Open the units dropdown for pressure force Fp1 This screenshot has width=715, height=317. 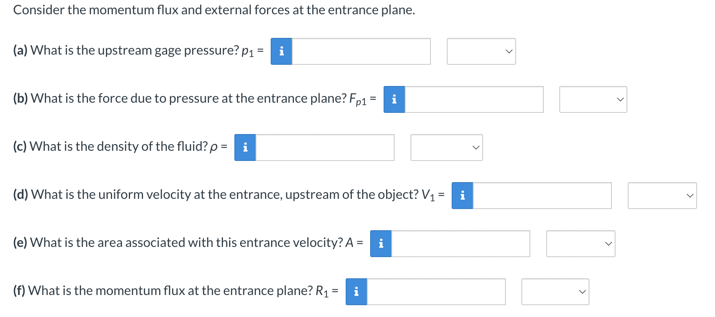coord(593,99)
